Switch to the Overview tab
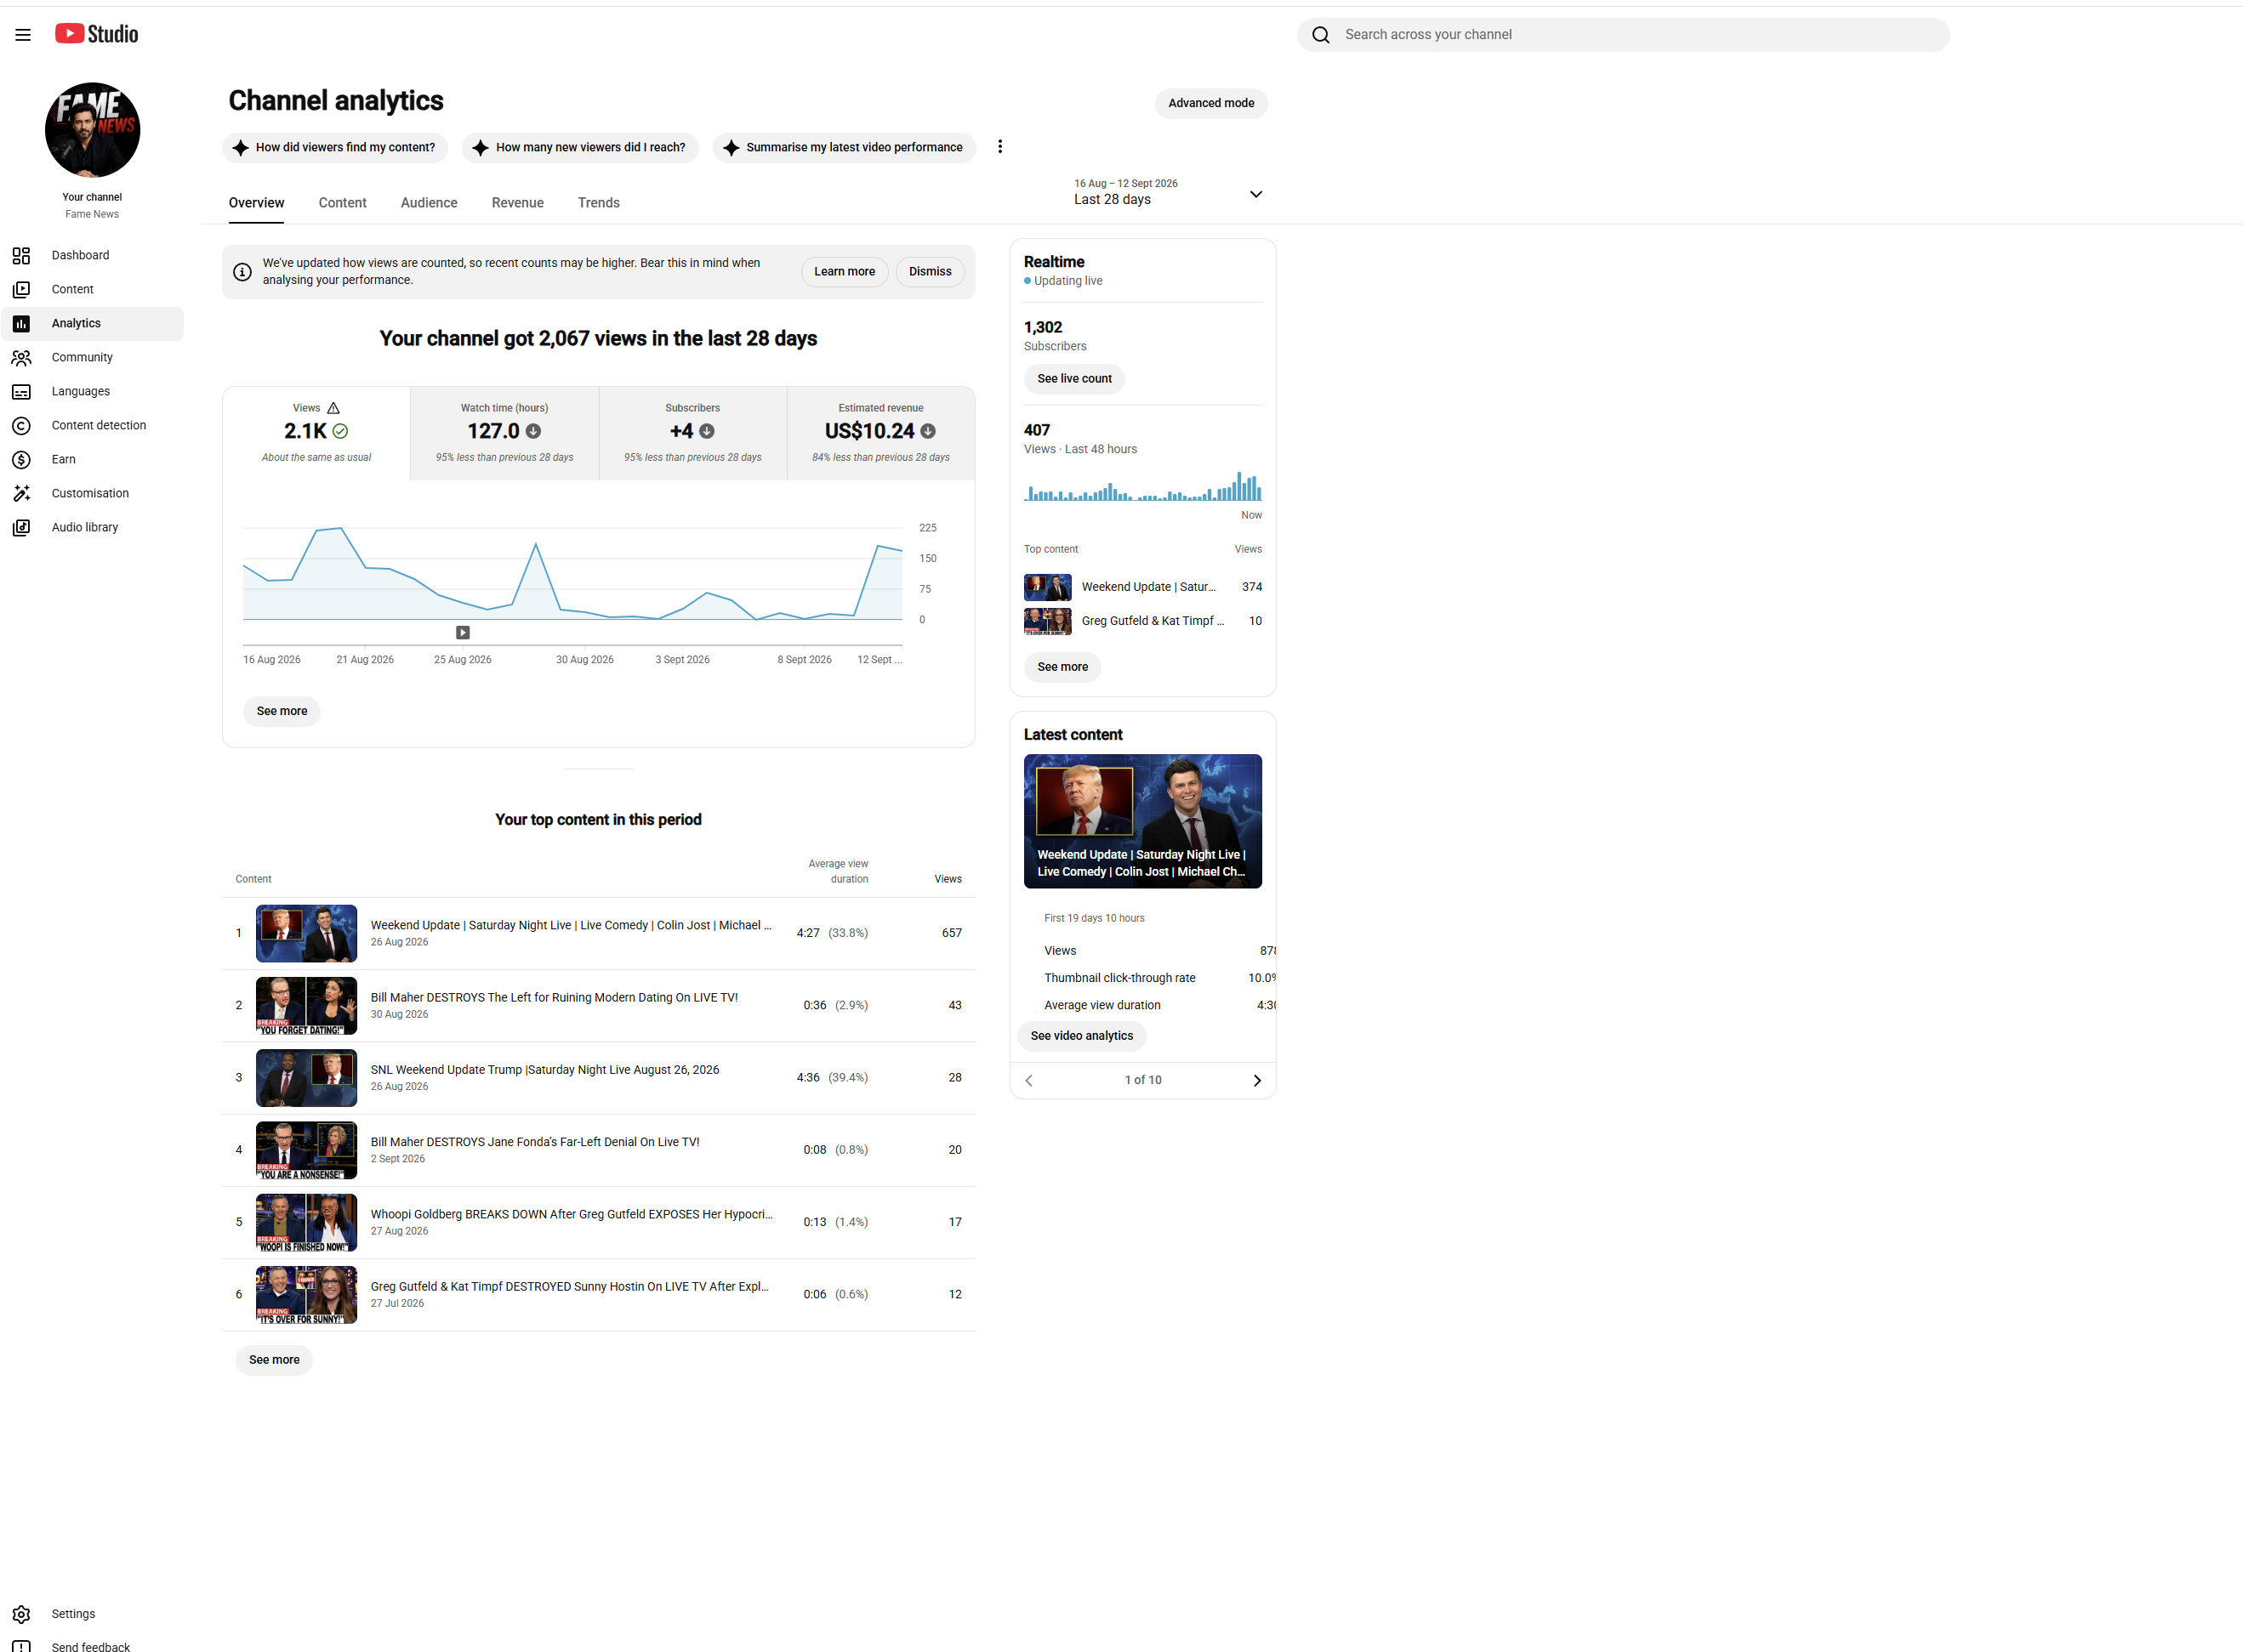The width and height of the screenshot is (2243, 1652). point(256,203)
